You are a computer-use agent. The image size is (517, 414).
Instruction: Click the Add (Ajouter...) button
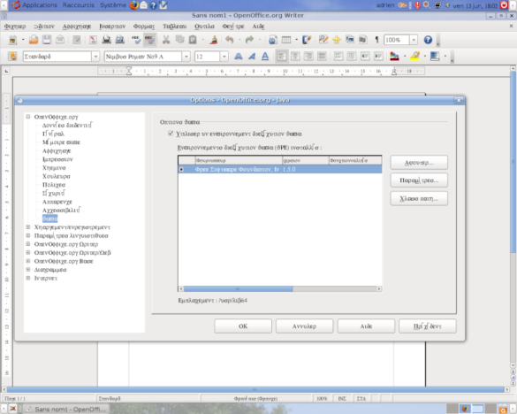point(419,163)
